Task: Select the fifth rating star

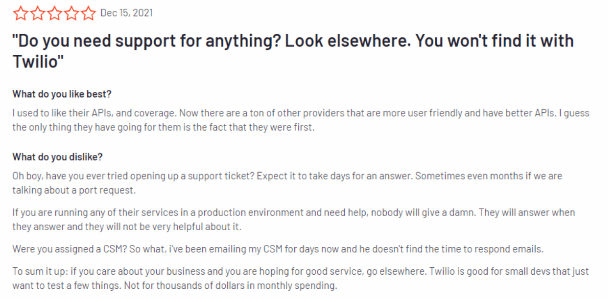Action: click(88, 13)
